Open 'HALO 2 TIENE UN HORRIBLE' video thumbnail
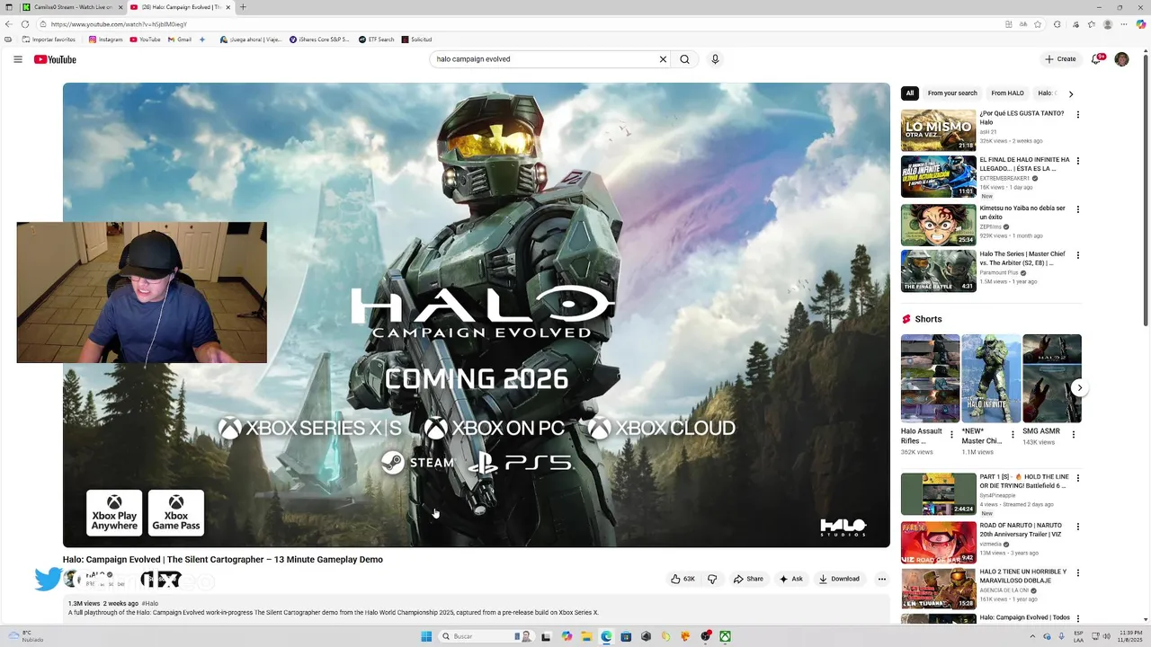Image resolution: width=1151 pixels, height=647 pixels. 938,589
